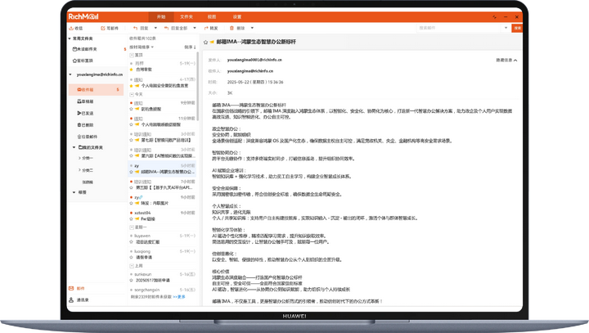Open the unread mail folder (未读邮件夹)
Screen dimensions: 589x333
click(x=85, y=49)
